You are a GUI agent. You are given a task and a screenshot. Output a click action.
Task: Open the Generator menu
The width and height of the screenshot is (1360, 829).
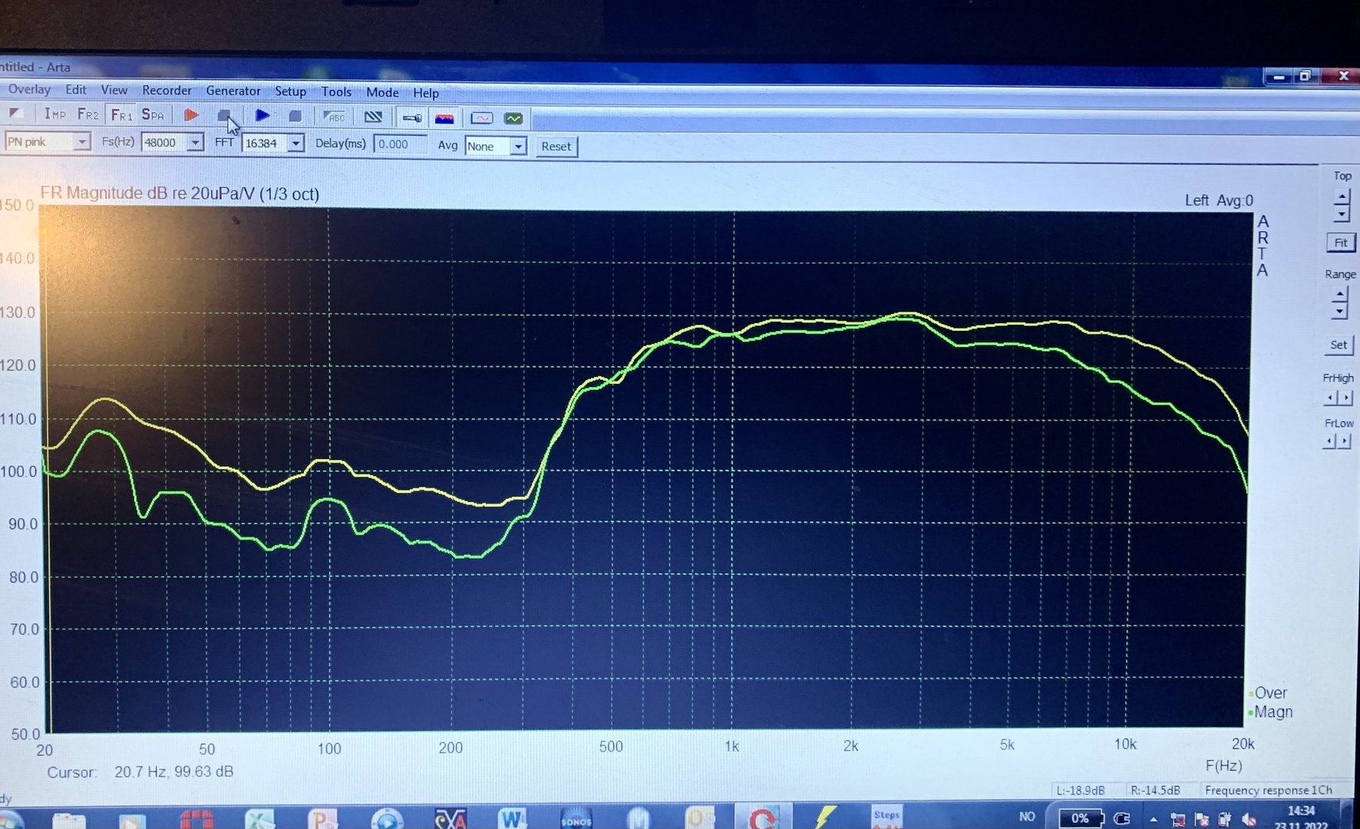point(233,91)
